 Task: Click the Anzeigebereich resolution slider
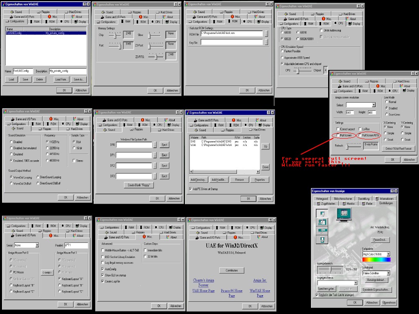[331, 268]
